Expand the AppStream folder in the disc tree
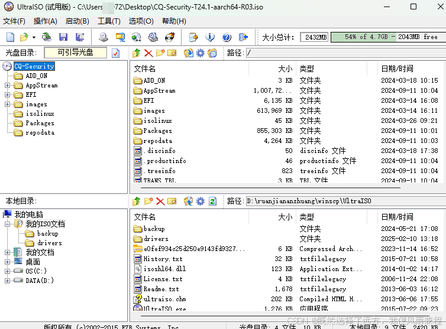Screen dimensions: 446x329 (x=8, y=85)
